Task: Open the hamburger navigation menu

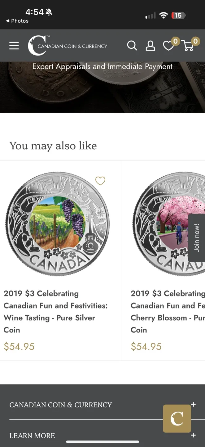Action: 14,45
